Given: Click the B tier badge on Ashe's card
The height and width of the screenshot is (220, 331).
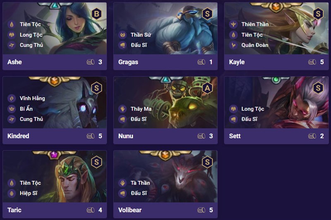Looking at the screenshot, I should point(96,14).
